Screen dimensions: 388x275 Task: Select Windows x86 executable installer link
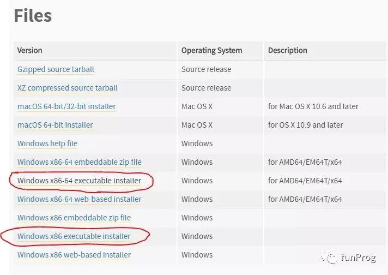tap(74, 237)
